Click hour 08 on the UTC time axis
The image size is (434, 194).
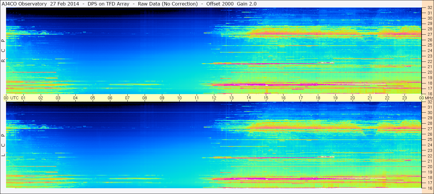[x=145, y=98]
